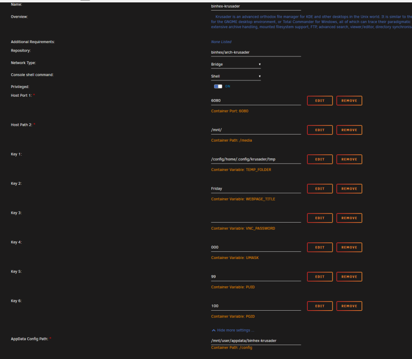
Task: Edit the Key 2 WEBPAGE_TITLE variable
Action: [320, 189]
